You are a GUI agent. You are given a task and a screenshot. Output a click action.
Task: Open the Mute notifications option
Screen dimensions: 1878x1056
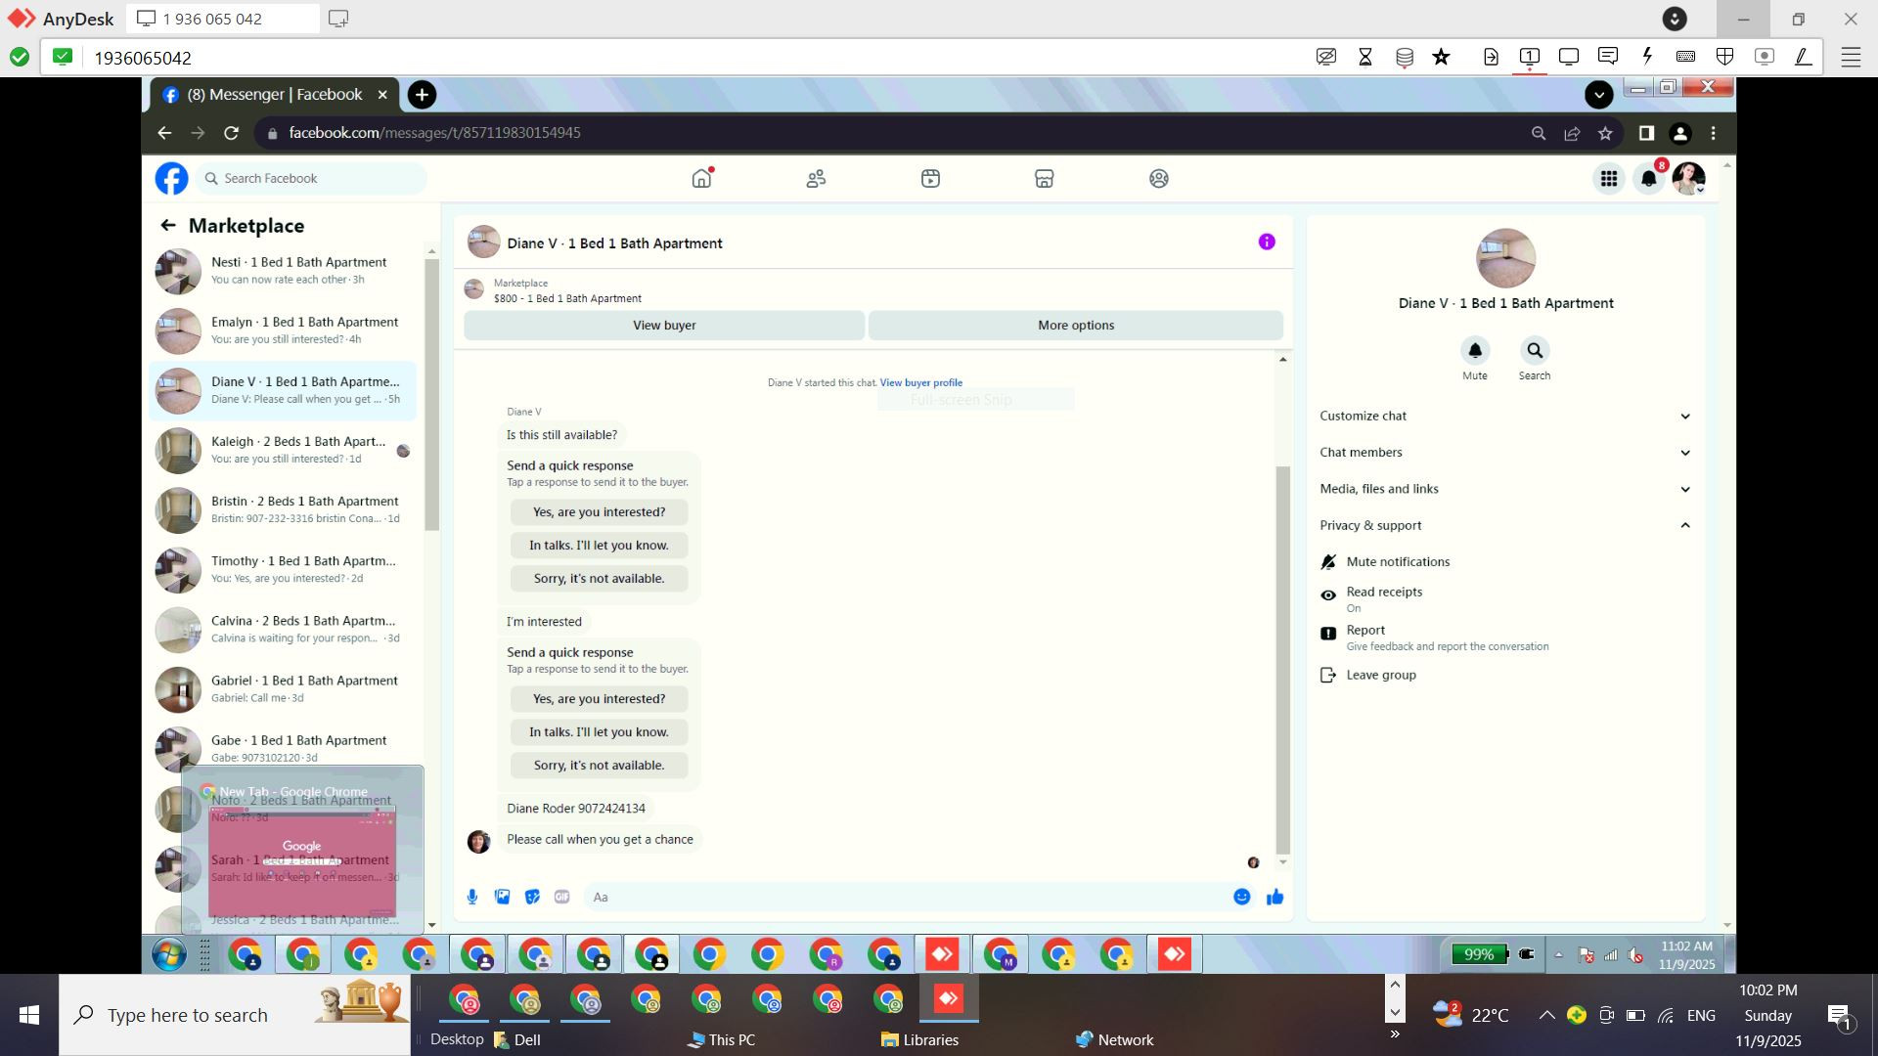click(1398, 562)
